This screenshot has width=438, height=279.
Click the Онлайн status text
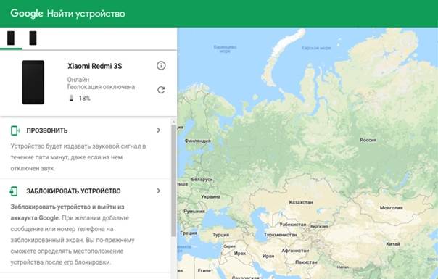(78, 80)
